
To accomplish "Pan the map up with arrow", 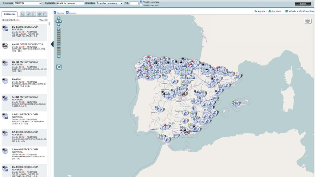I will click(x=59, y=18).
